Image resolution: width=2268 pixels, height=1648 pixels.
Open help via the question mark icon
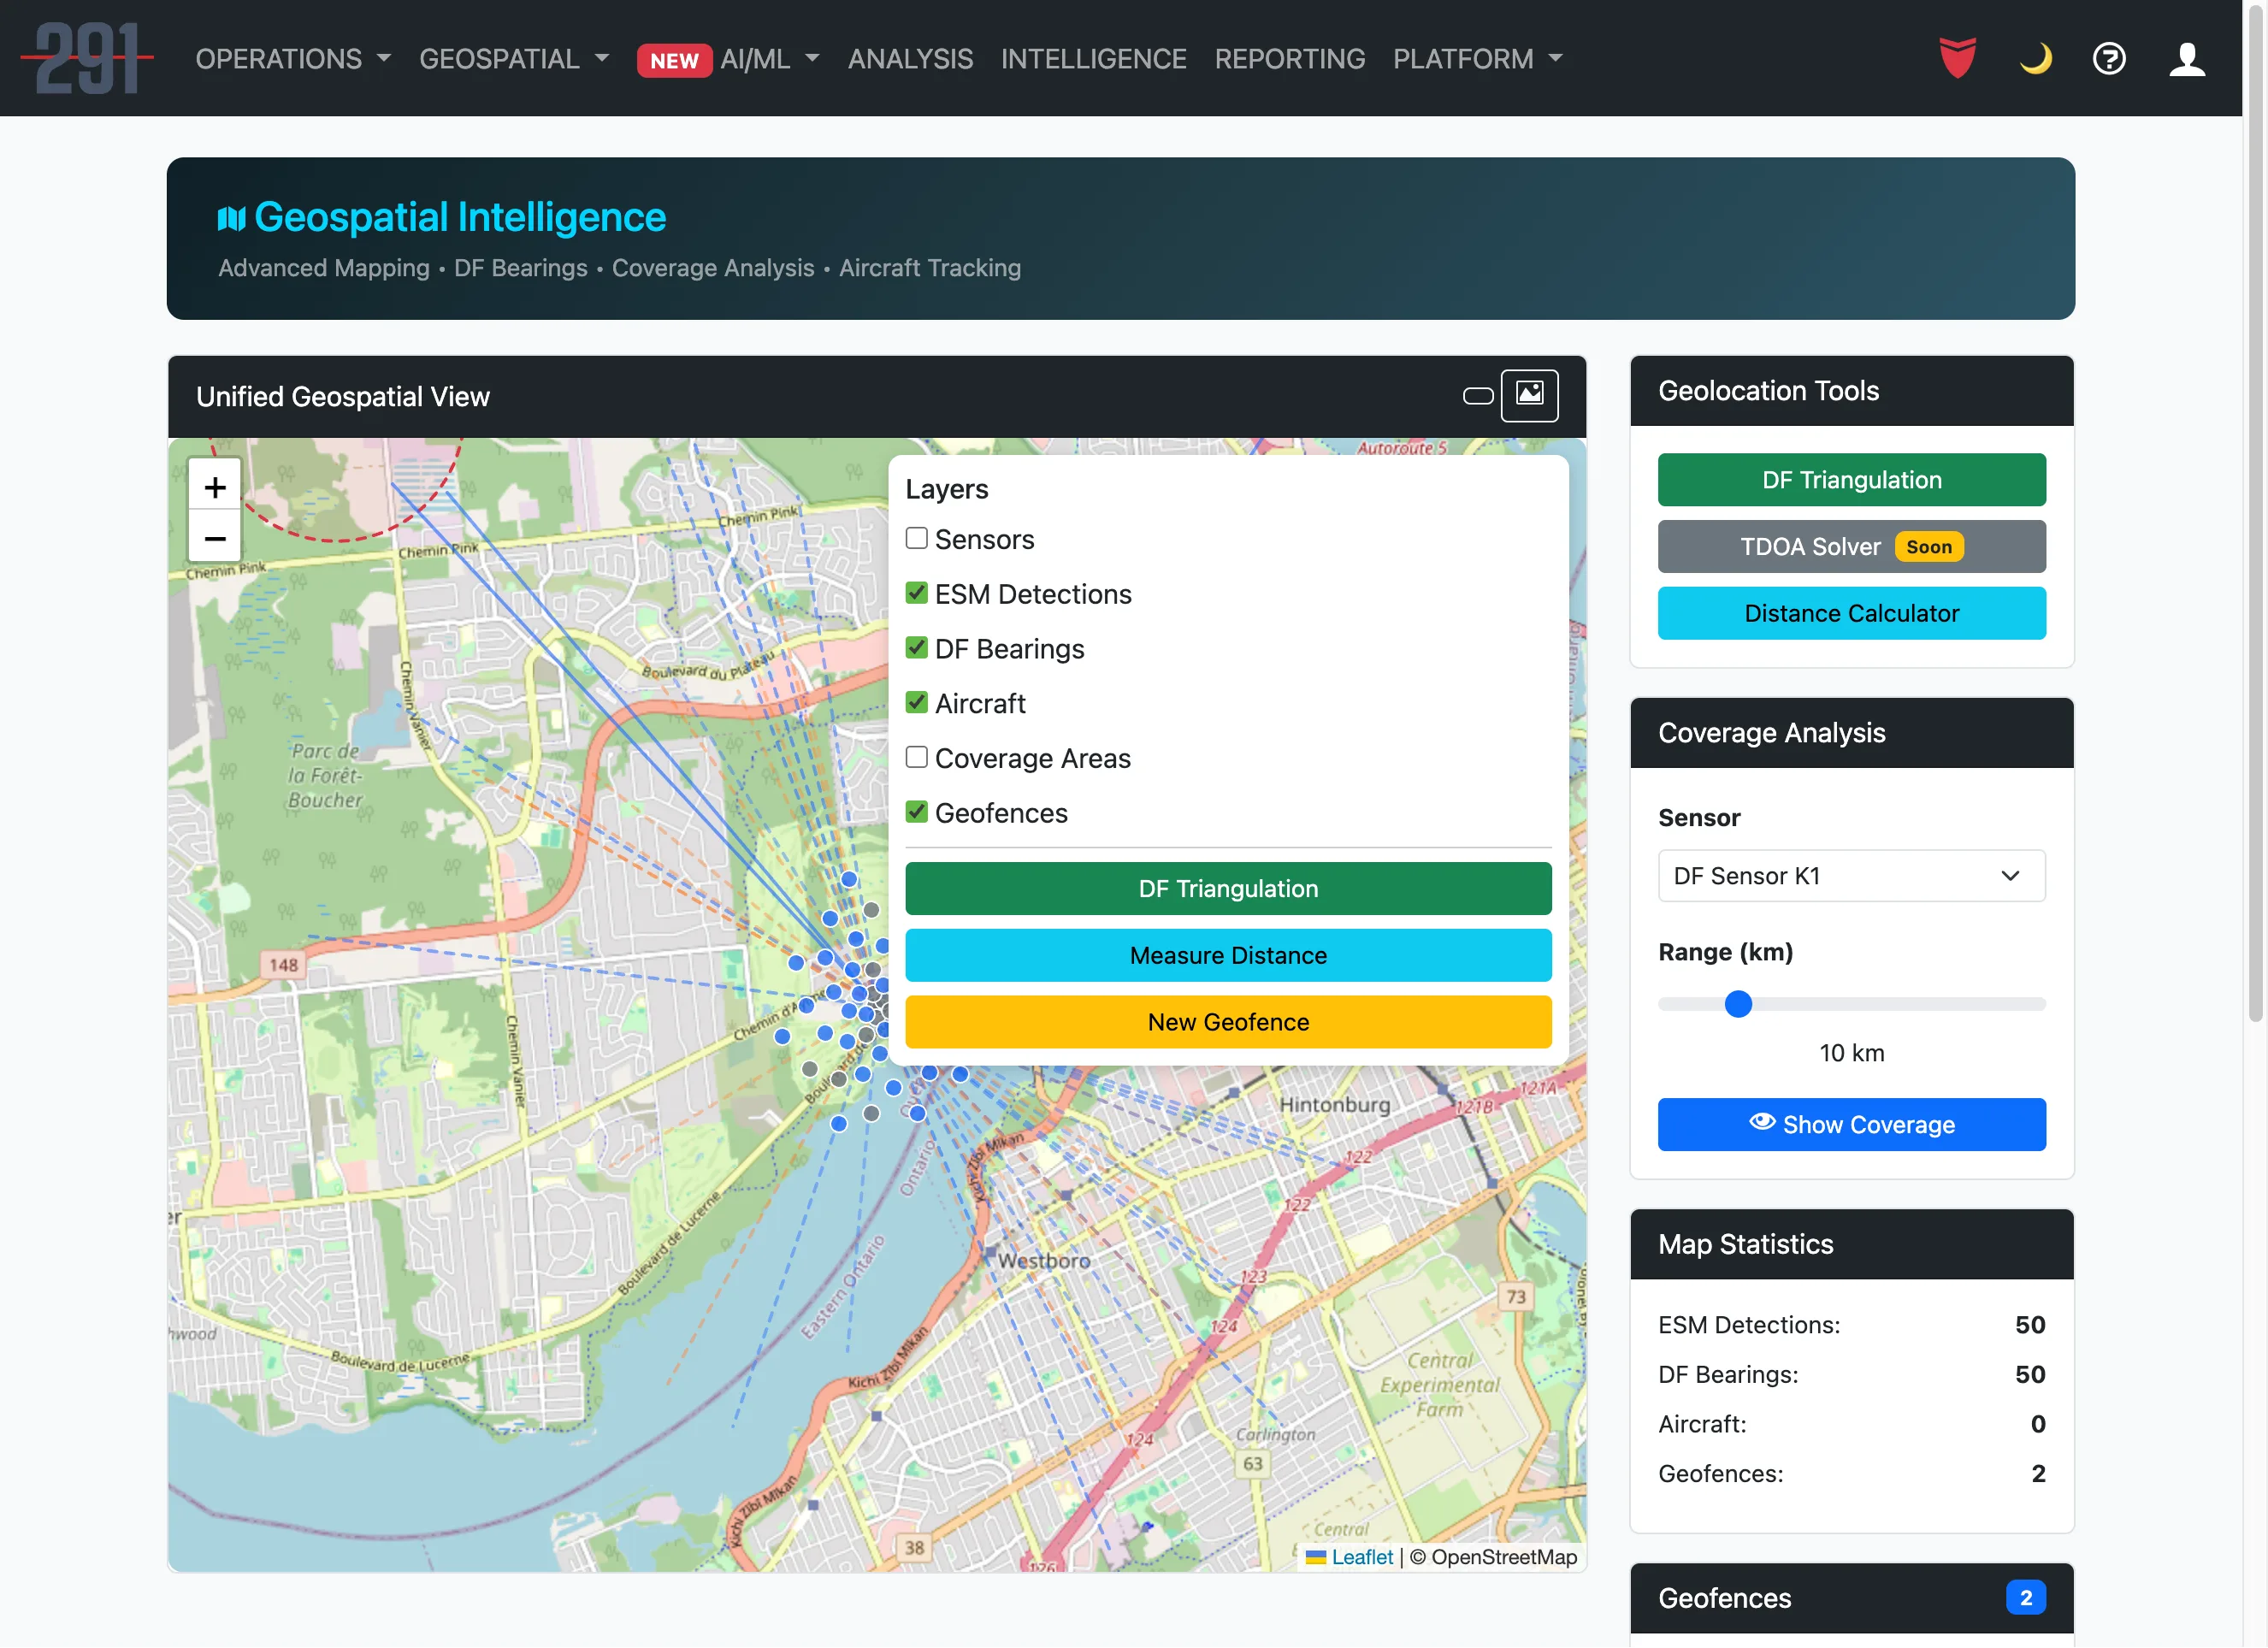coord(2109,58)
